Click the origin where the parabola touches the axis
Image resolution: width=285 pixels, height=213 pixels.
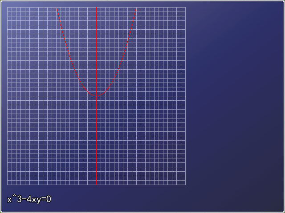(96, 96)
